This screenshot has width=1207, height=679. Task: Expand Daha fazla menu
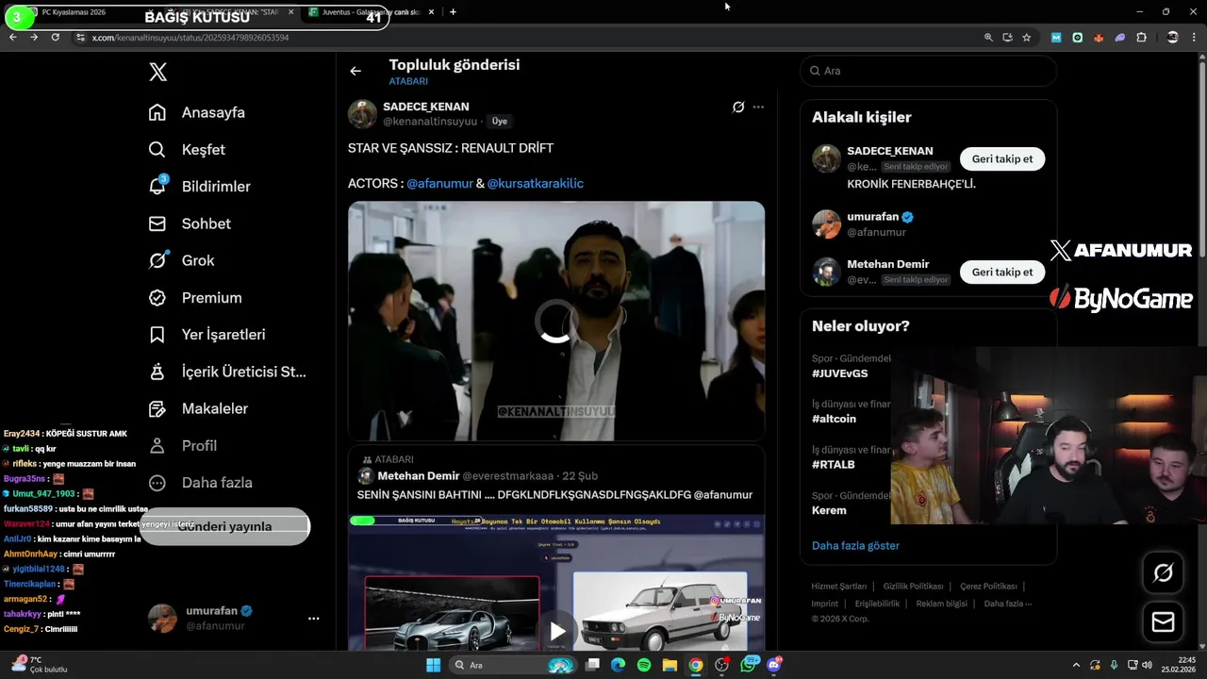tap(200, 482)
